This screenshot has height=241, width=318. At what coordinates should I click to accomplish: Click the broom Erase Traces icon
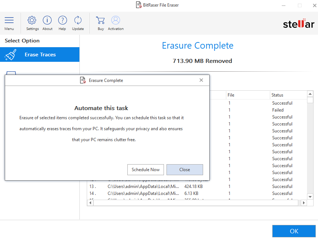point(11,55)
